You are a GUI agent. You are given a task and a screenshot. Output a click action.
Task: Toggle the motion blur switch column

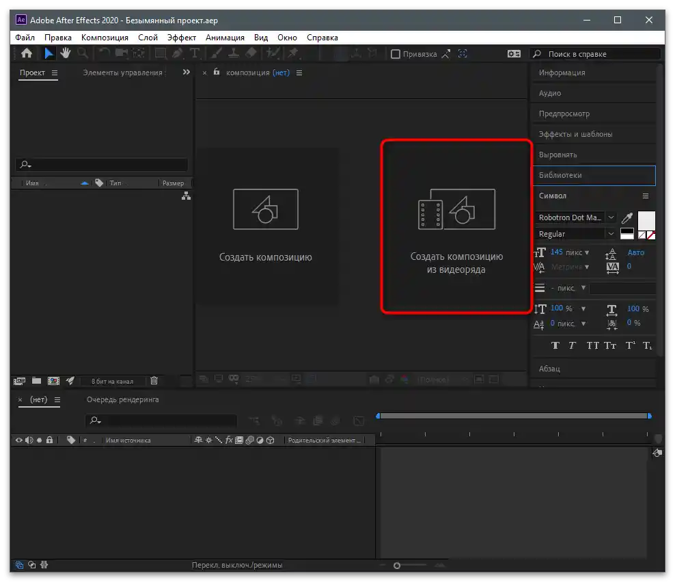pyautogui.click(x=249, y=440)
